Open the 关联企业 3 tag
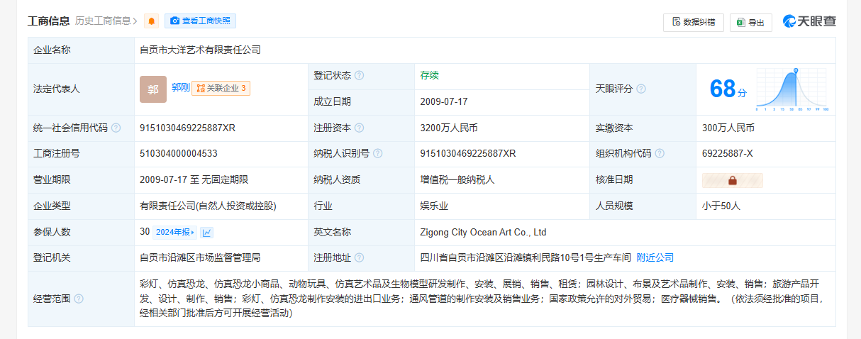Viewport: 861px width, 339px height. (221, 89)
